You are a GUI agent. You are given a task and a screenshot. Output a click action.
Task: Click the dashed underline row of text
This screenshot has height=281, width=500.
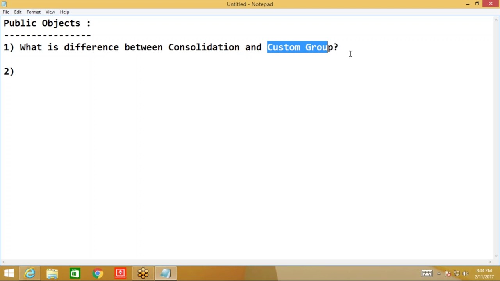click(47, 35)
